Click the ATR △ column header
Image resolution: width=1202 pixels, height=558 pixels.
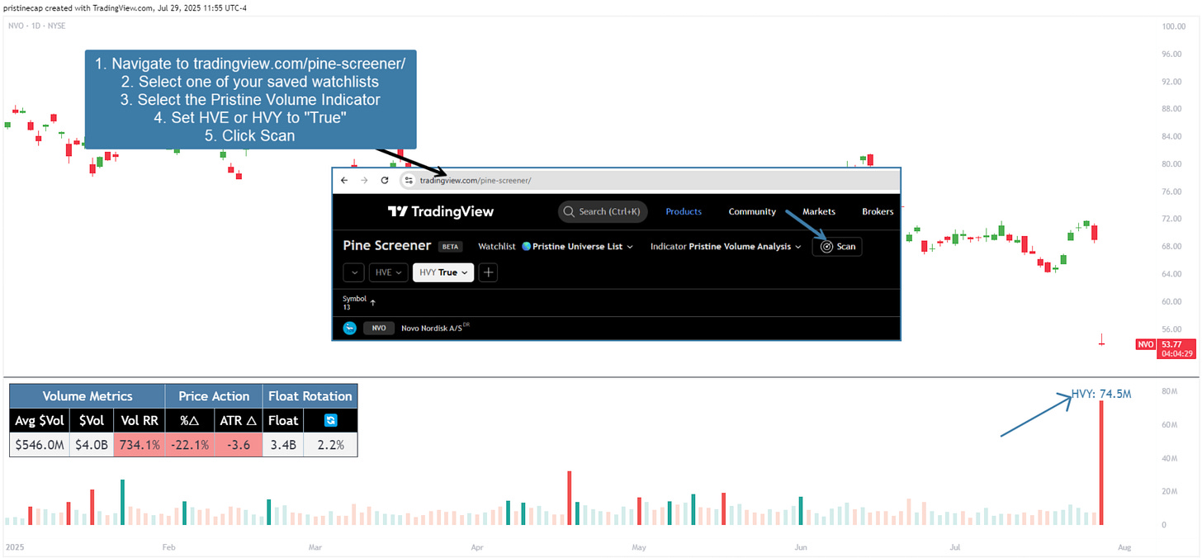pyautogui.click(x=239, y=420)
